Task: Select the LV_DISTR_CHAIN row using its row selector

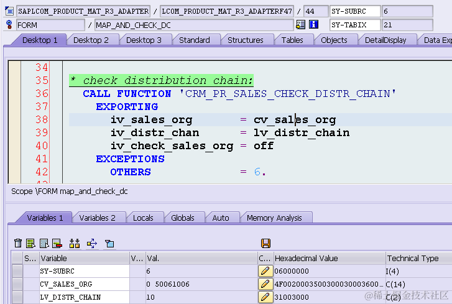Action: [17, 297]
